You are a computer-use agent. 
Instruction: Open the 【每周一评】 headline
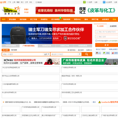coord(76,102)
